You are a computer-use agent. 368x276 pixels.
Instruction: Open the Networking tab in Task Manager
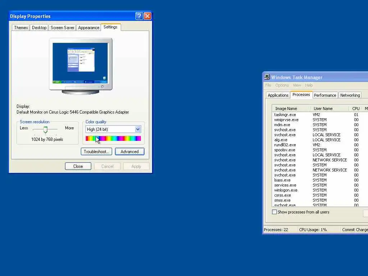[x=350, y=95]
